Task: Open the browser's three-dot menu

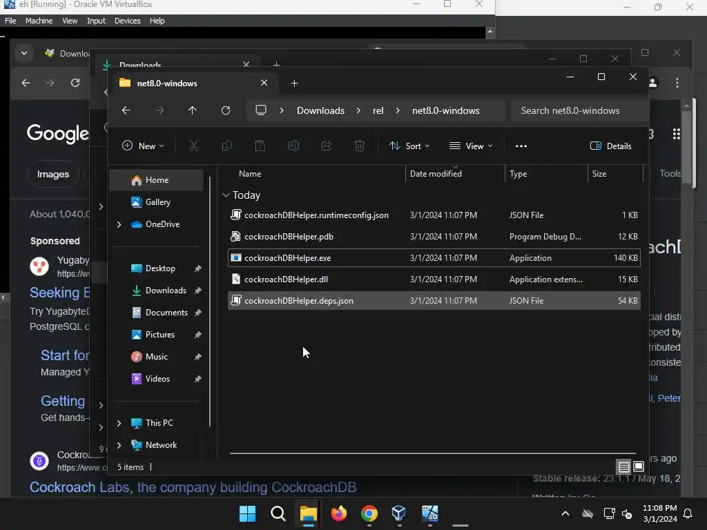Action: [677, 83]
